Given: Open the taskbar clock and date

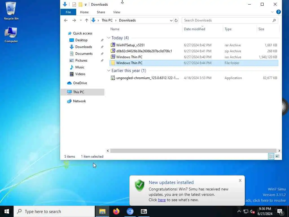Looking at the screenshot, I should pos(265,211).
